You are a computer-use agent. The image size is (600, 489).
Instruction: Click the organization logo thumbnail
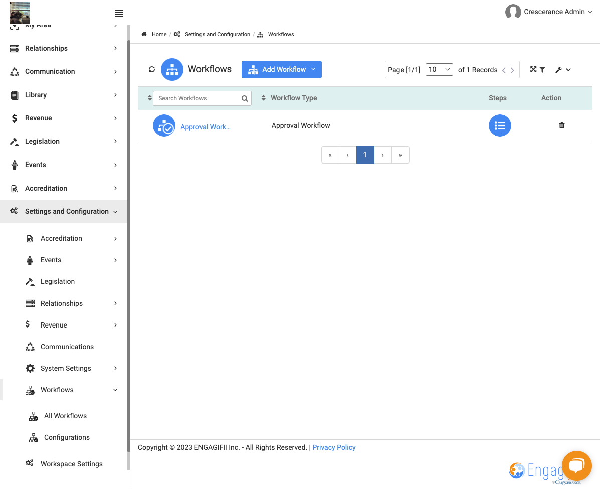[x=20, y=13]
